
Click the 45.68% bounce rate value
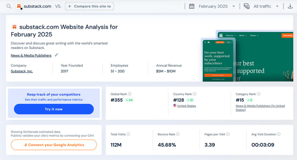(167, 145)
